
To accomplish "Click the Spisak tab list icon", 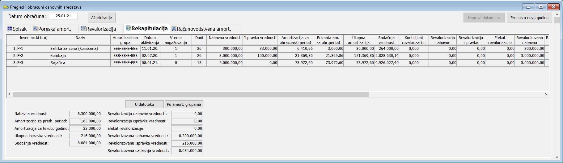I will 10,29.
